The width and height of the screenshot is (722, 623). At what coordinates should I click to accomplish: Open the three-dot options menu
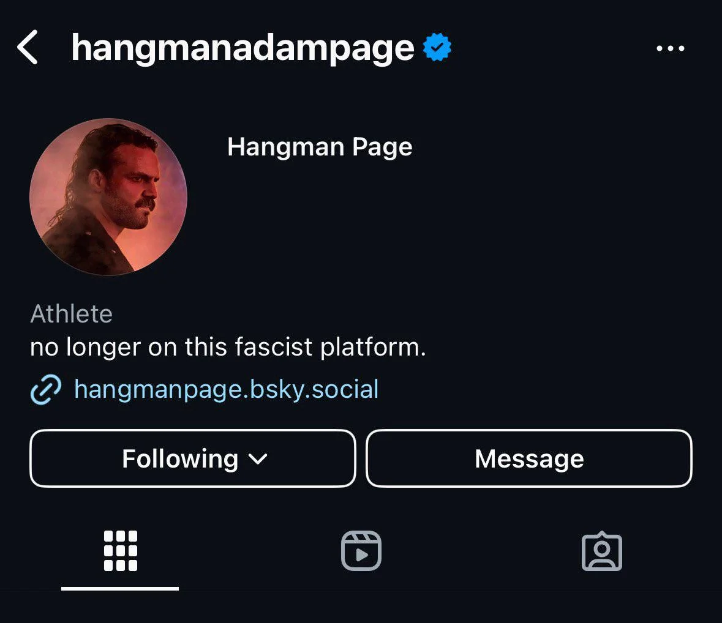coord(670,48)
